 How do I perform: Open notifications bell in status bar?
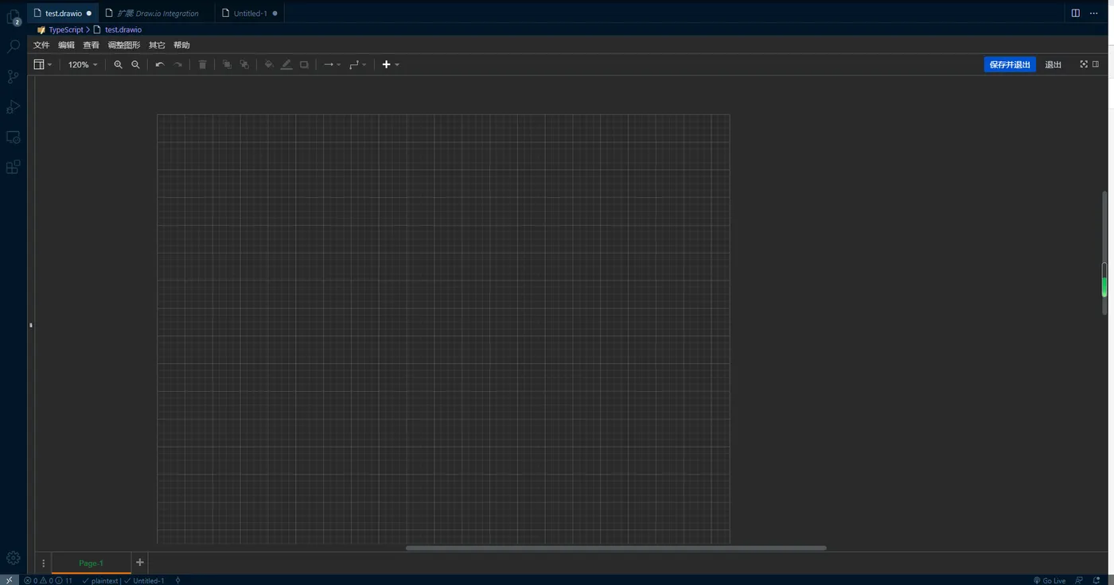[x=1096, y=580]
